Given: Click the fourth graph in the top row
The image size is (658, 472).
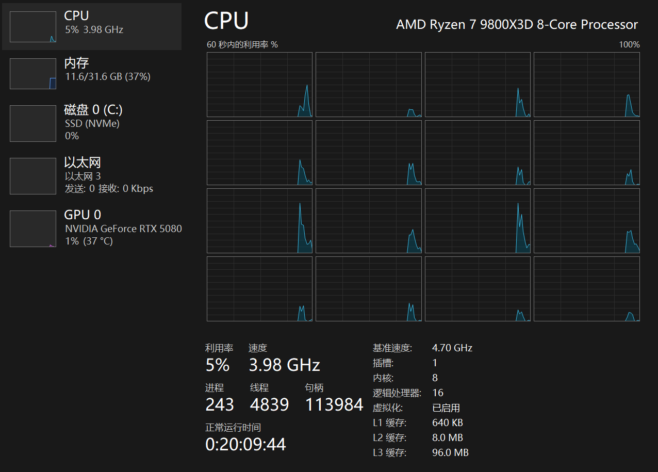Looking at the screenshot, I should [586, 85].
